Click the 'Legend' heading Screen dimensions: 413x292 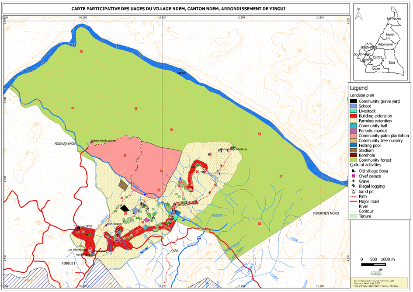point(359,88)
